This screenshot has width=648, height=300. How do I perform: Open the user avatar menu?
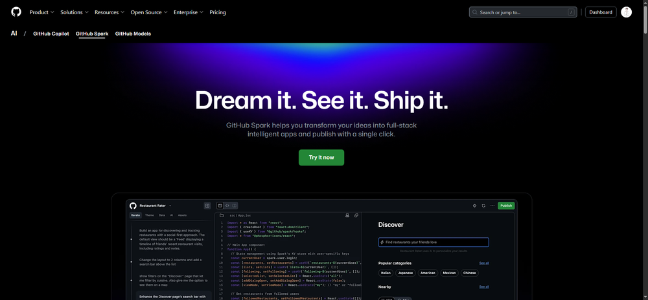click(626, 12)
